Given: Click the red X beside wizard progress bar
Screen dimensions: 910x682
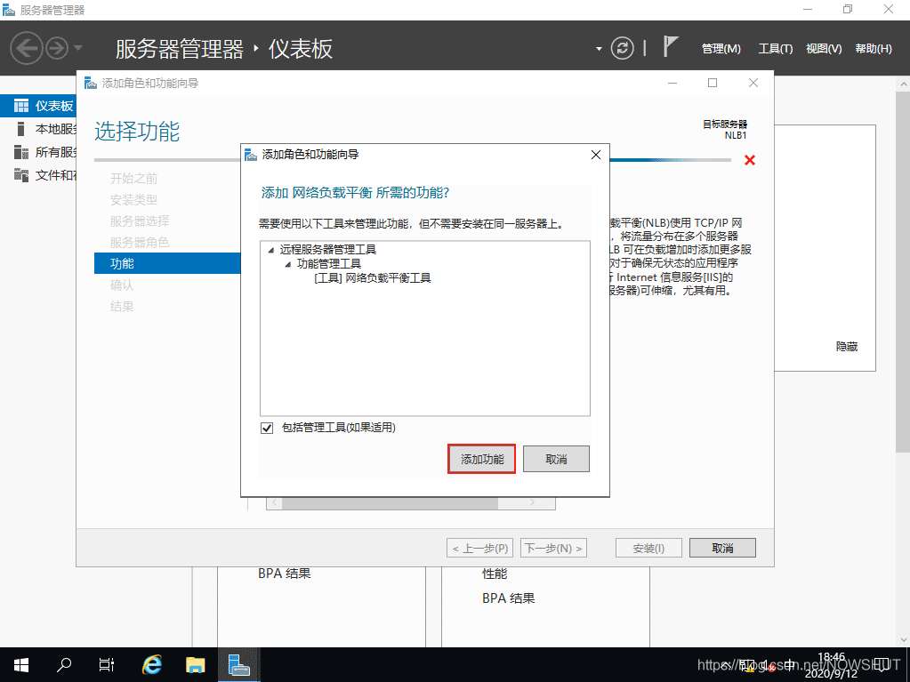Looking at the screenshot, I should coord(750,160).
